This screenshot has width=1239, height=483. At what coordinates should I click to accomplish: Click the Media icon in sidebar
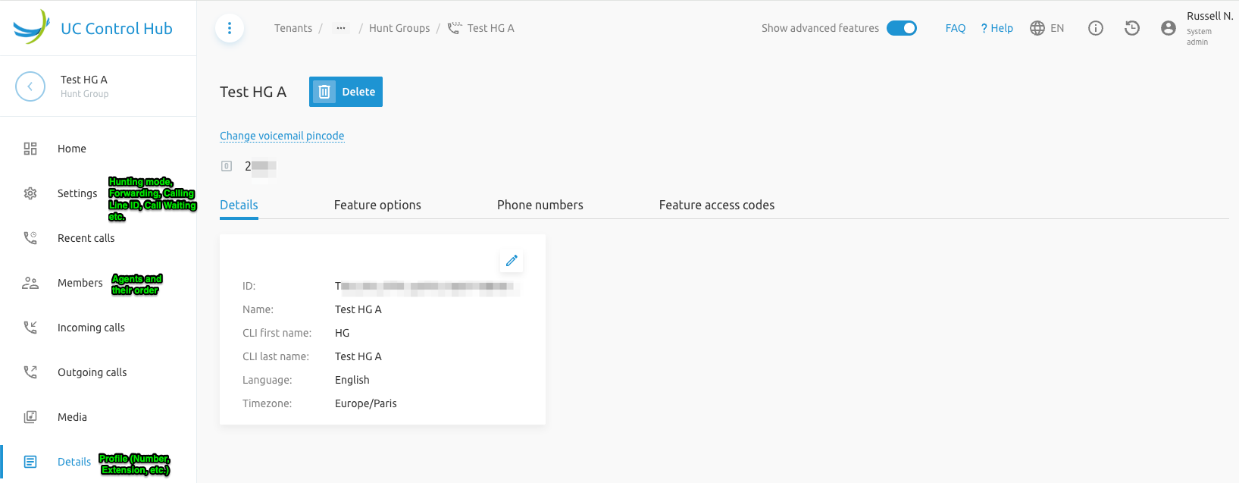click(x=30, y=417)
